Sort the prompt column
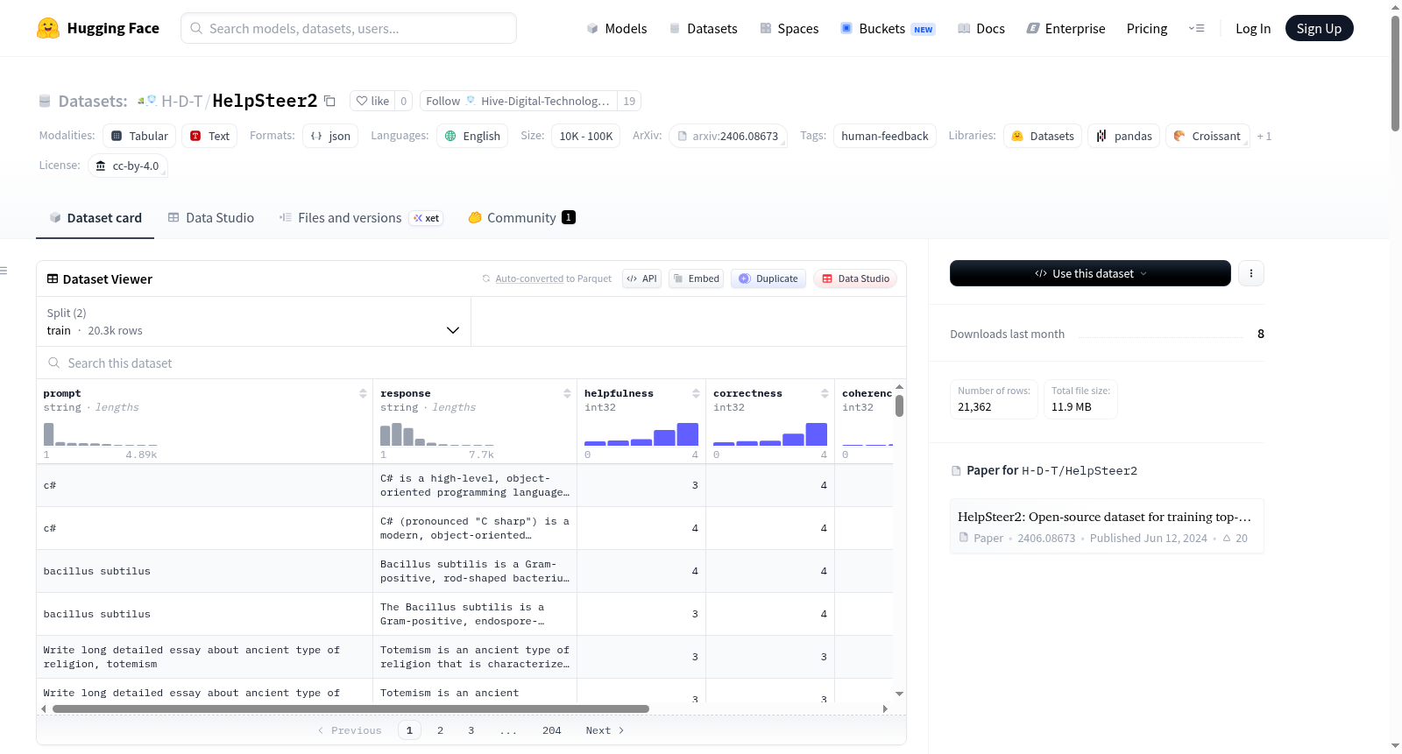The image size is (1402, 754). [x=363, y=393]
